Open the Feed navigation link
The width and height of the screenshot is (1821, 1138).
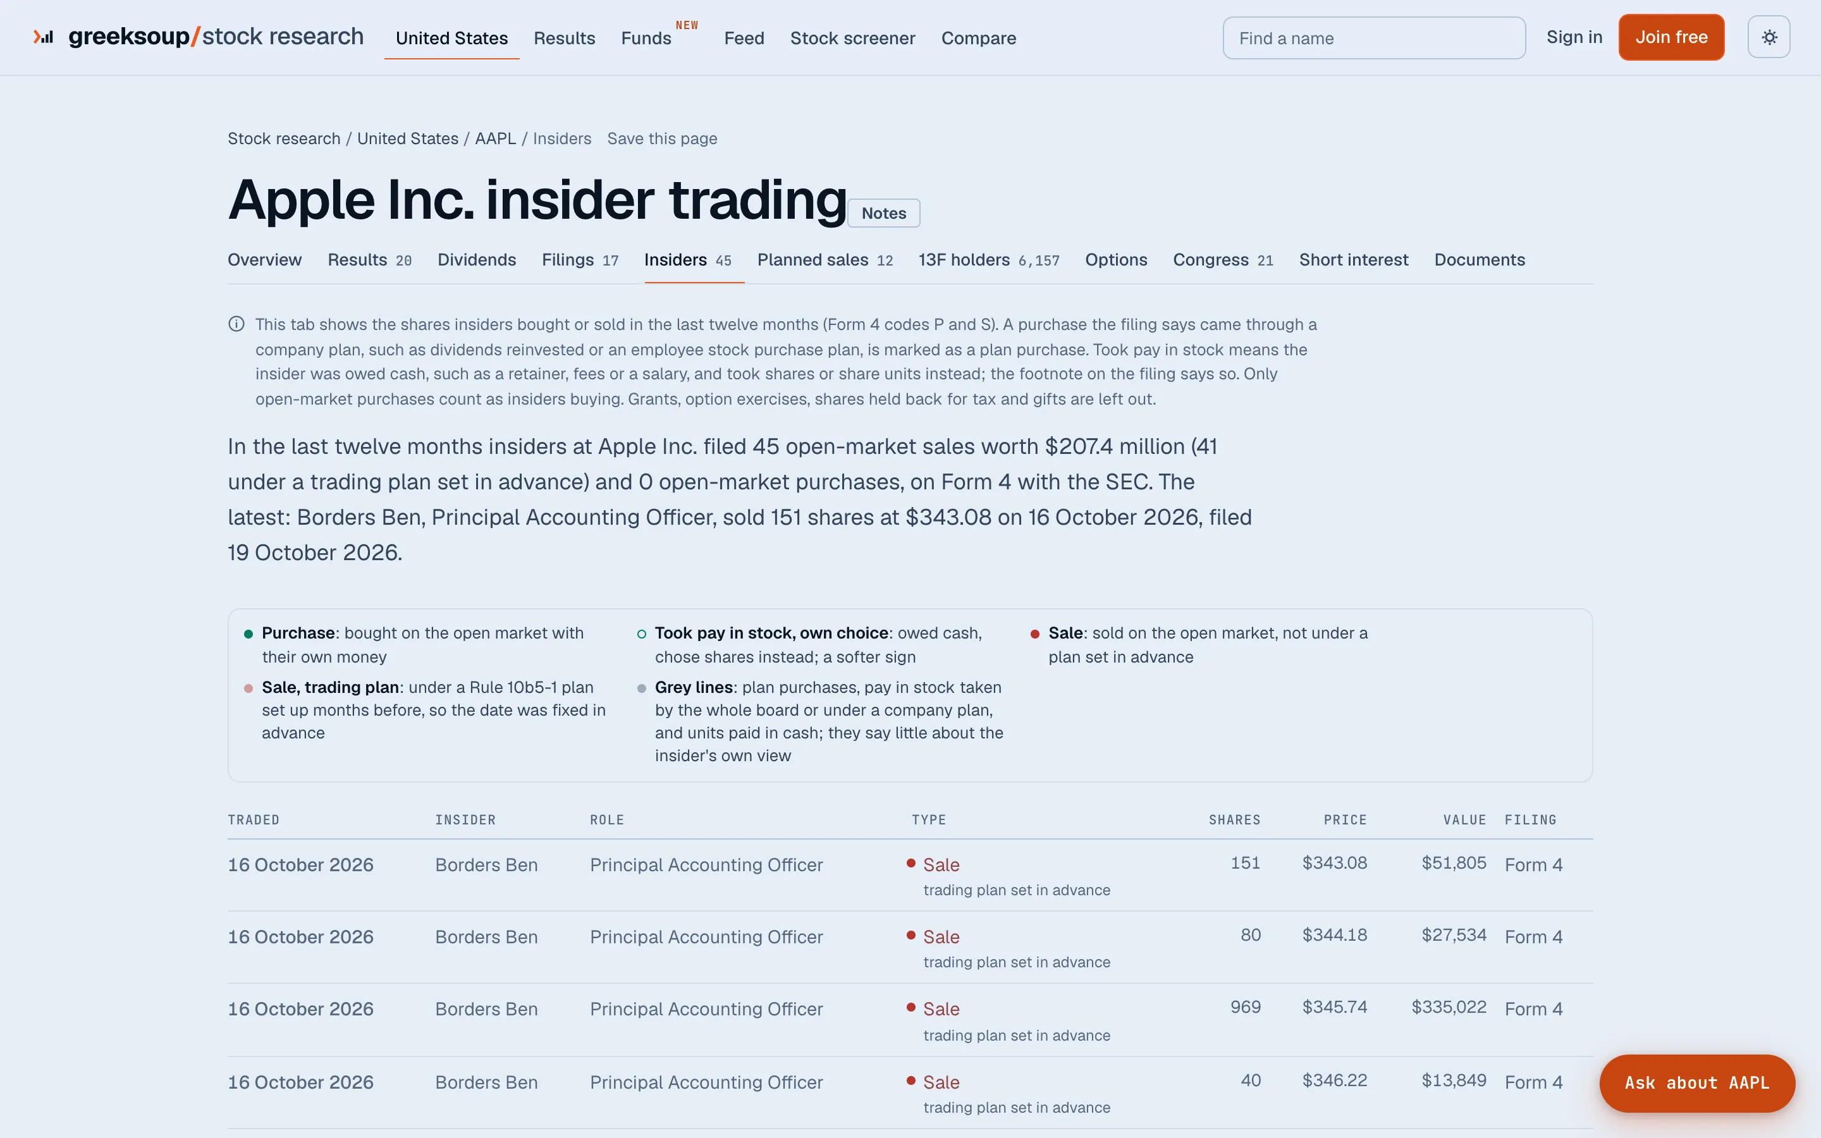(x=744, y=38)
